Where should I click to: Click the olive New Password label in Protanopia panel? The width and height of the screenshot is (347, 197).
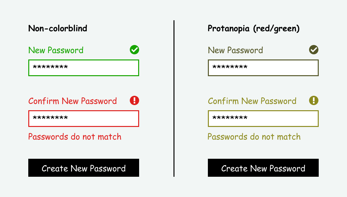click(x=236, y=50)
